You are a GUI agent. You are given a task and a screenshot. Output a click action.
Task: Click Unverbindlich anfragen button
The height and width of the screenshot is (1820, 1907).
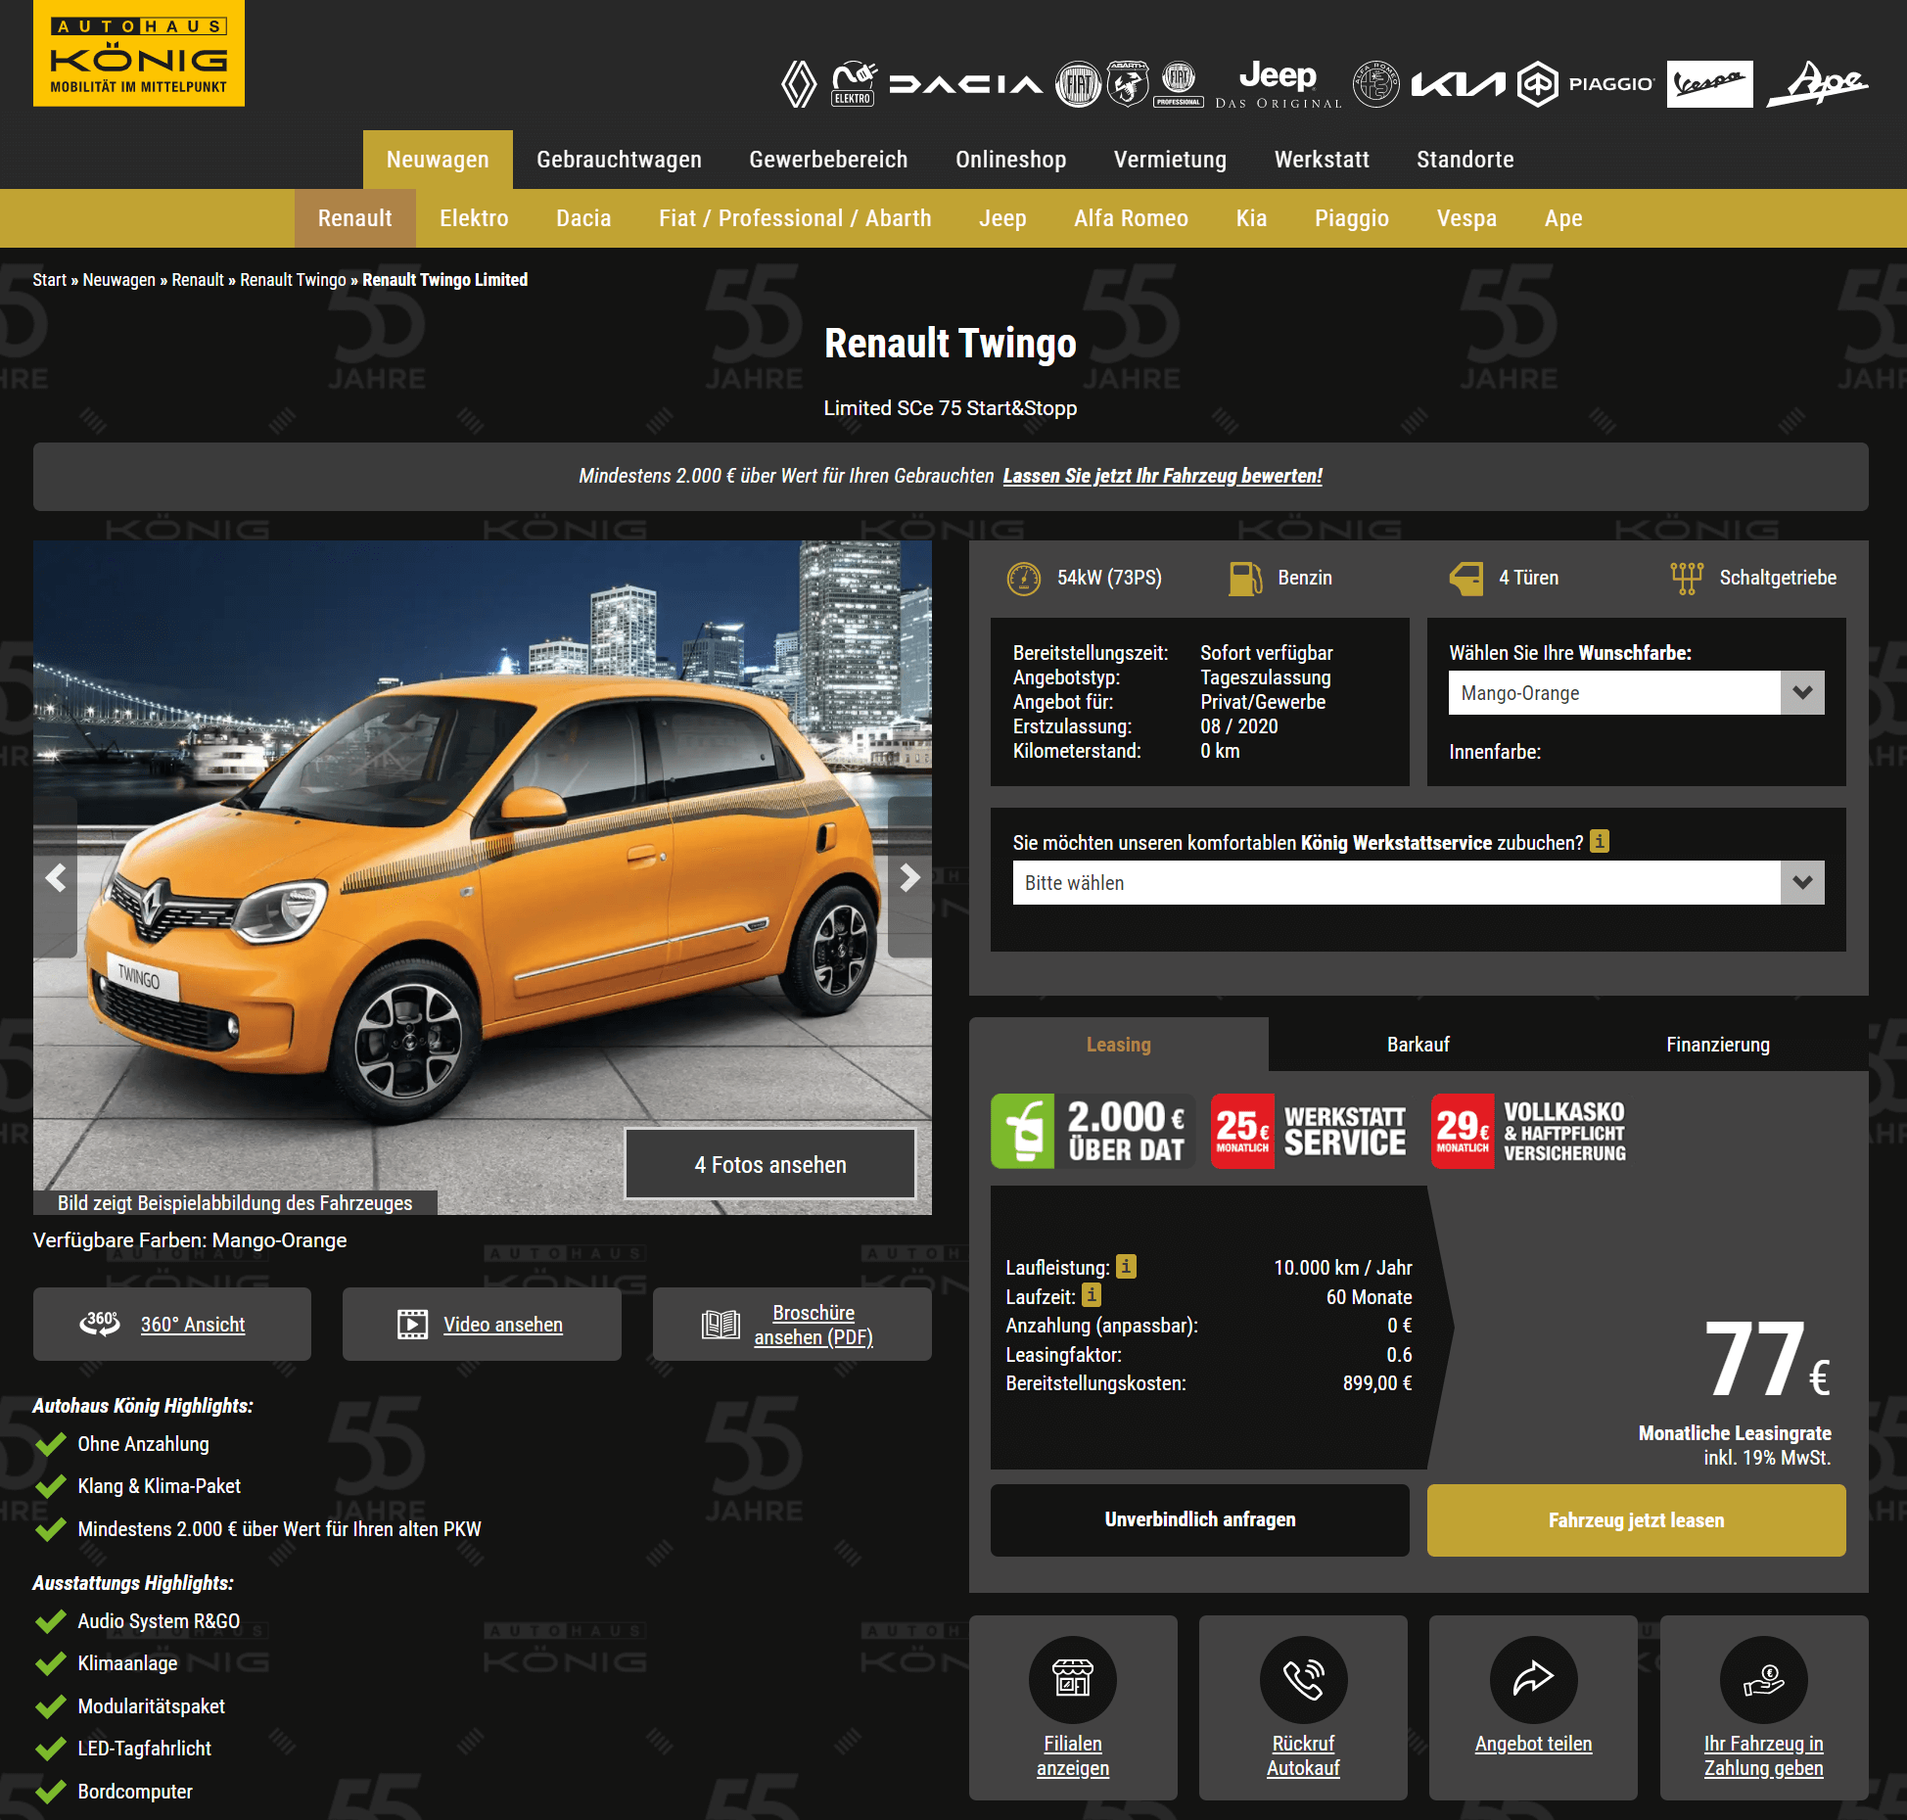[1200, 1519]
